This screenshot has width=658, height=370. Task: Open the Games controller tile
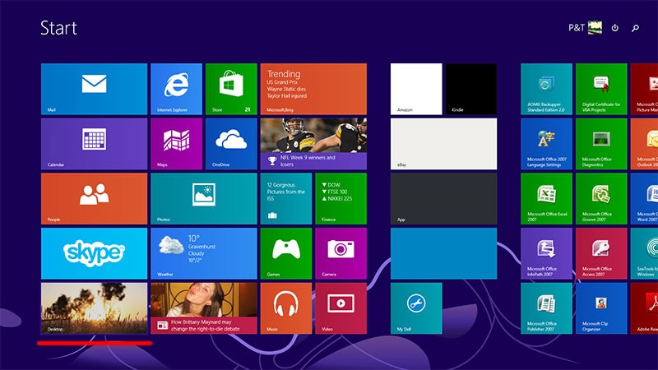(285, 253)
